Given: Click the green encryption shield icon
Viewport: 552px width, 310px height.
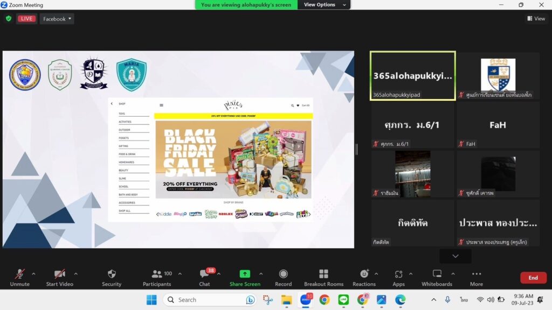Looking at the screenshot, I should tap(9, 19).
